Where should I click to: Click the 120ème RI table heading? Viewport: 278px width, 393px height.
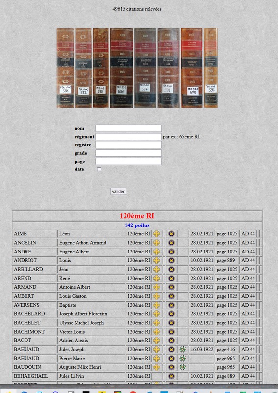coord(137,216)
